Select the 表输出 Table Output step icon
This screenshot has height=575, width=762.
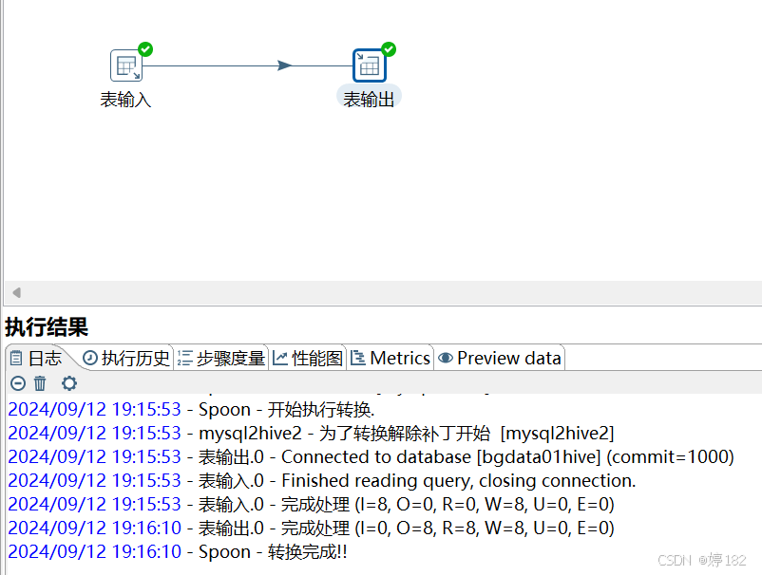[x=369, y=65]
